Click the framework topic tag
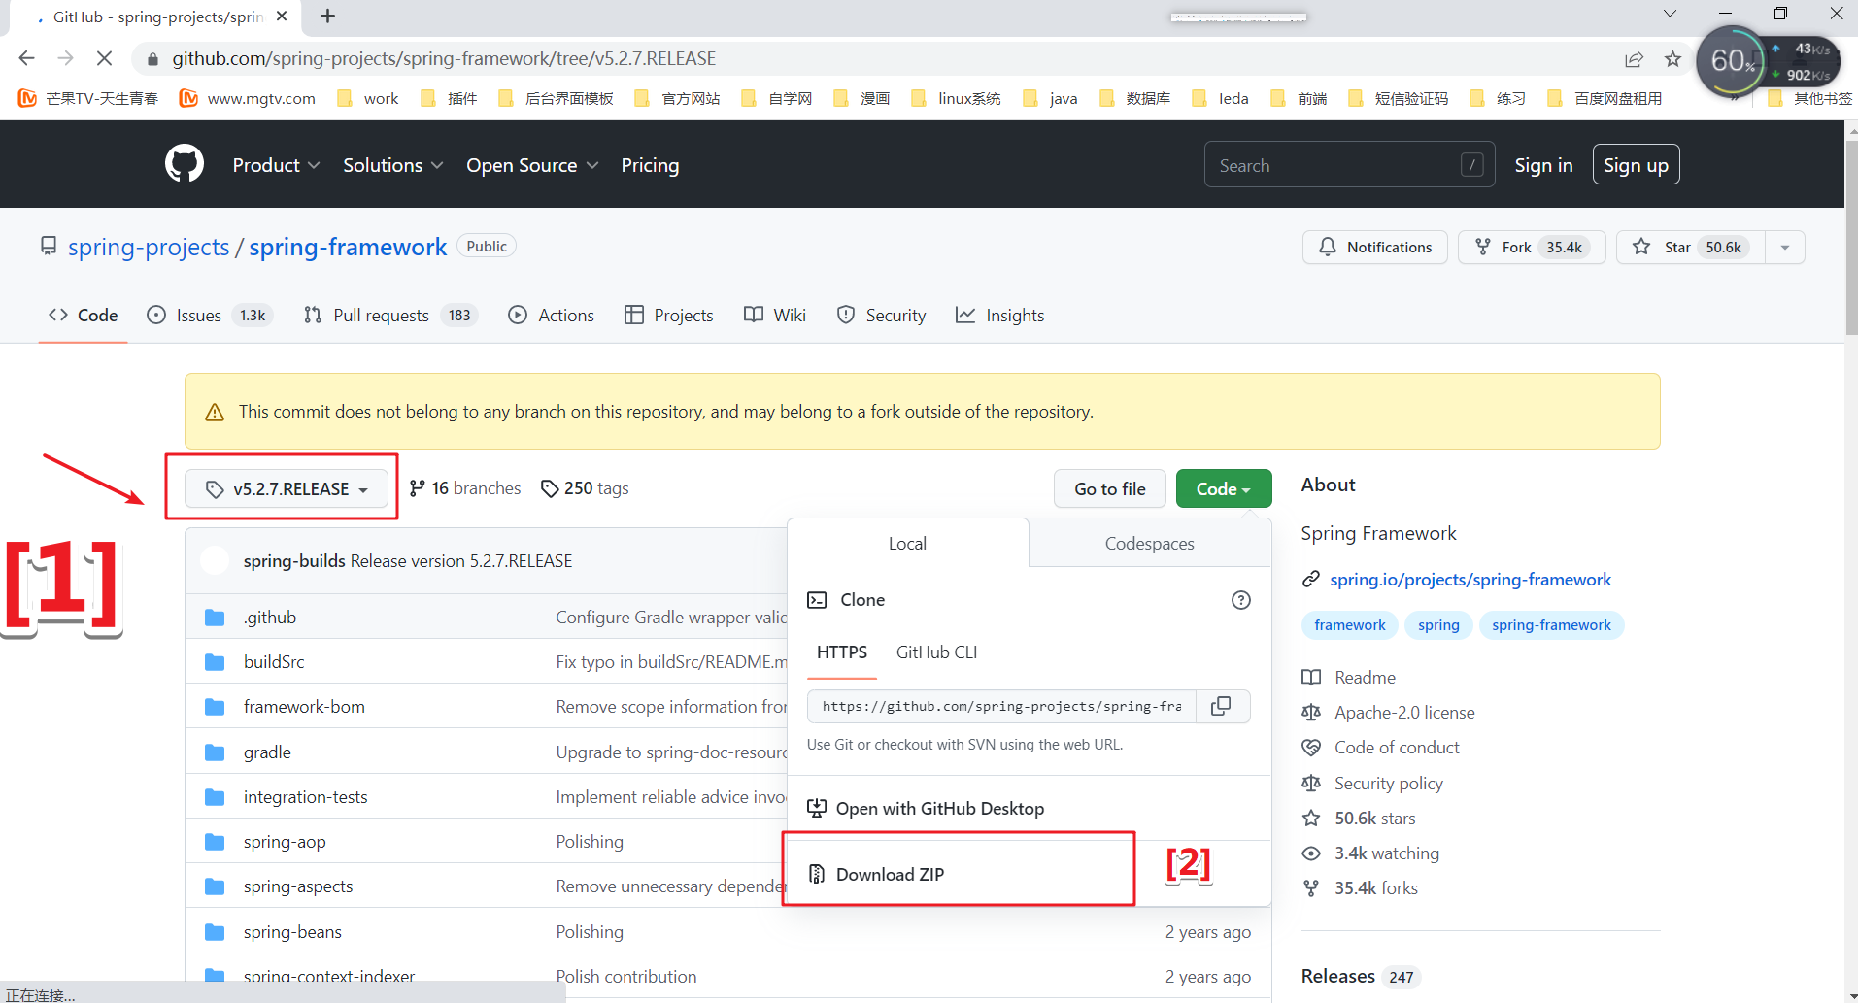This screenshot has height=1003, width=1858. coord(1350,625)
